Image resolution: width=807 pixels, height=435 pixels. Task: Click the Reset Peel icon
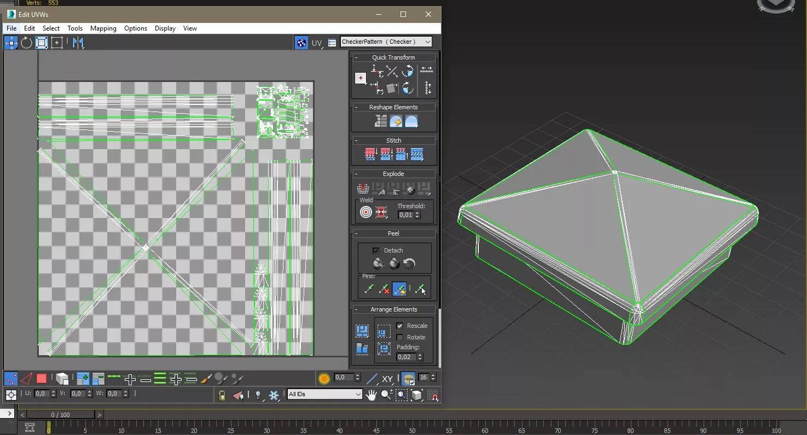409,264
